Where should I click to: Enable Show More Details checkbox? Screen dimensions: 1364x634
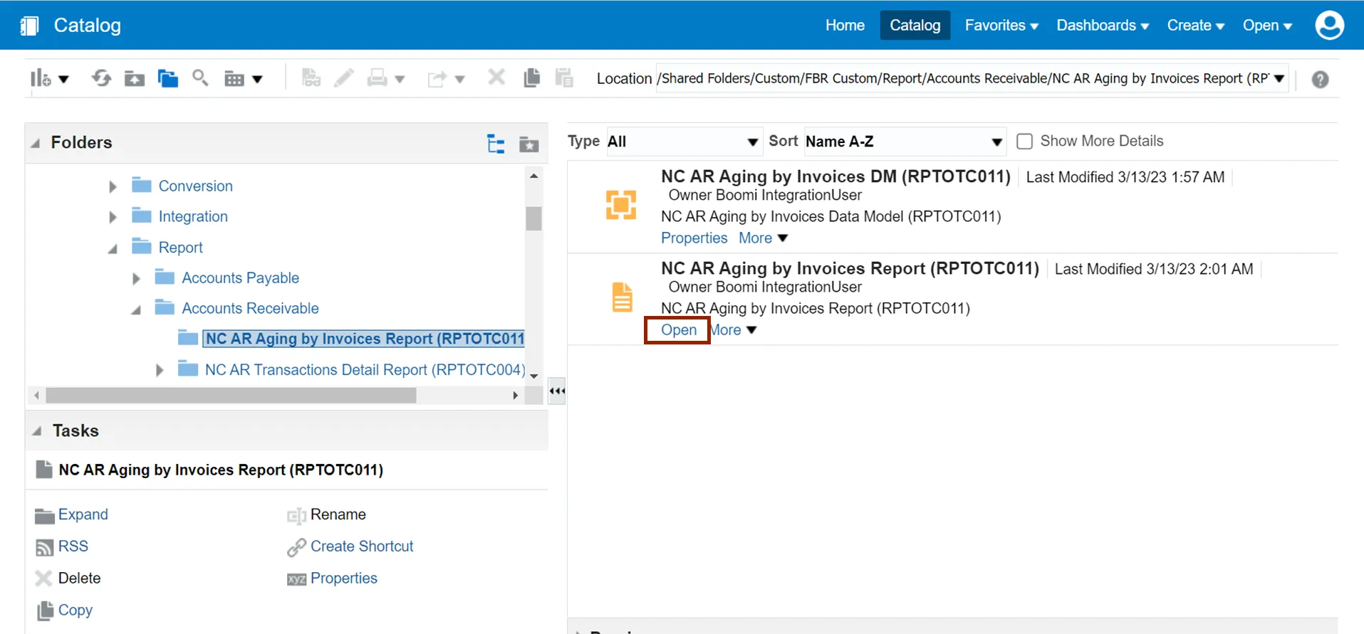click(1024, 142)
